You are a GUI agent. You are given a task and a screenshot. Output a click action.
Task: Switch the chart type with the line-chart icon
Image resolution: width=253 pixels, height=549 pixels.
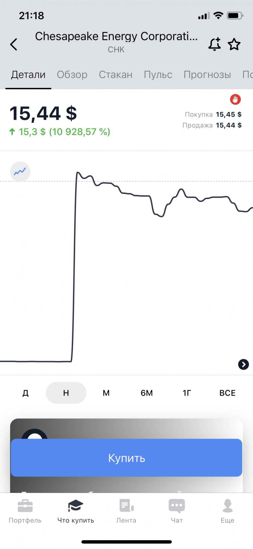click(20, 172)
